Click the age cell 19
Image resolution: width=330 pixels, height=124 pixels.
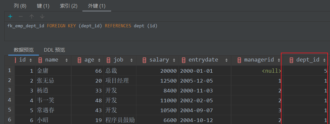tap(87, 120)
